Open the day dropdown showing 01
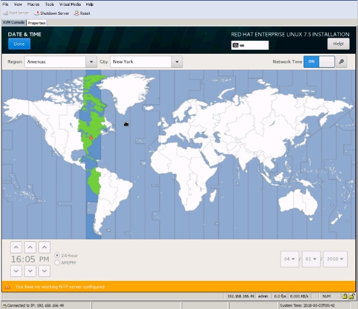 click(311, 259)
